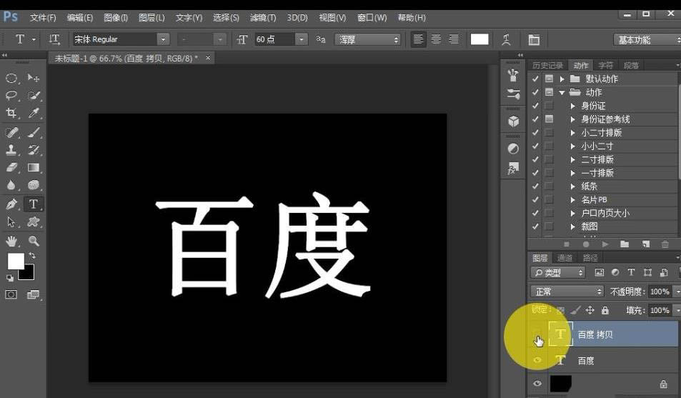Select the Custom Shape tool
This screenshot has width=681, height=398.
[x=34, y=222]
